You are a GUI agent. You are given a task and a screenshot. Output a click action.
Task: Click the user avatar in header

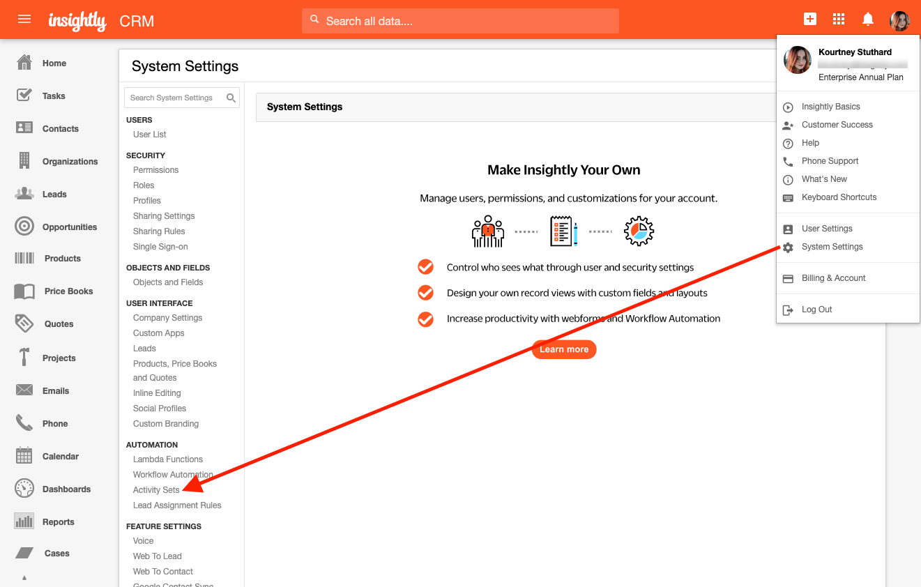pos(899,21)
